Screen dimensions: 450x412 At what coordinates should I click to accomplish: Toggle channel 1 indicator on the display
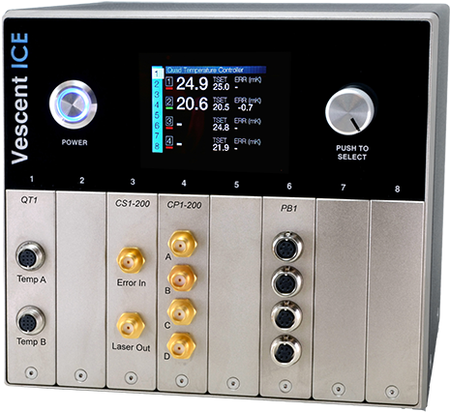(169, 83)
